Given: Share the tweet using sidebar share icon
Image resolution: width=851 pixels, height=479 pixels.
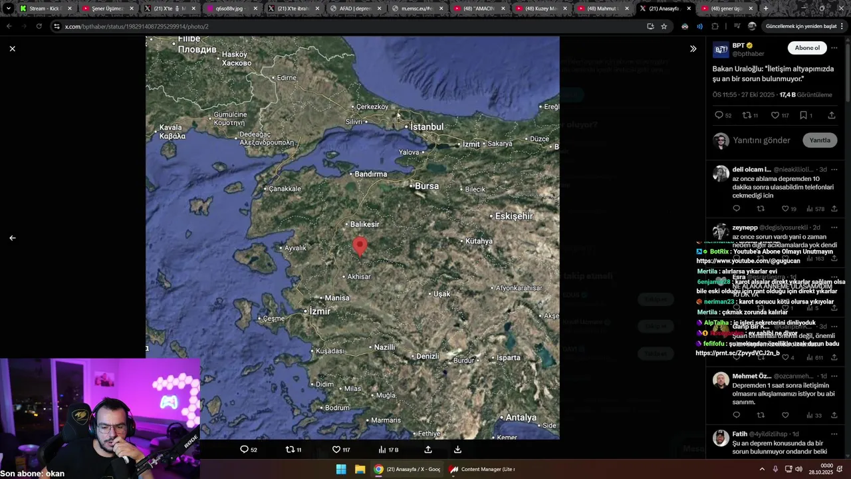Looking at the screenshot, I should coord(832,115).
